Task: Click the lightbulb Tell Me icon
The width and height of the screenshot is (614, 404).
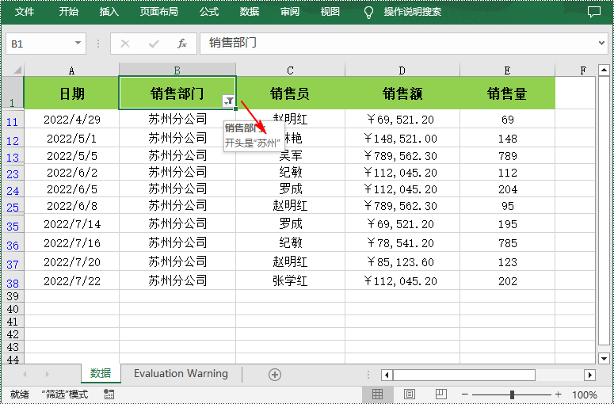Action: (x=368, y=12)
